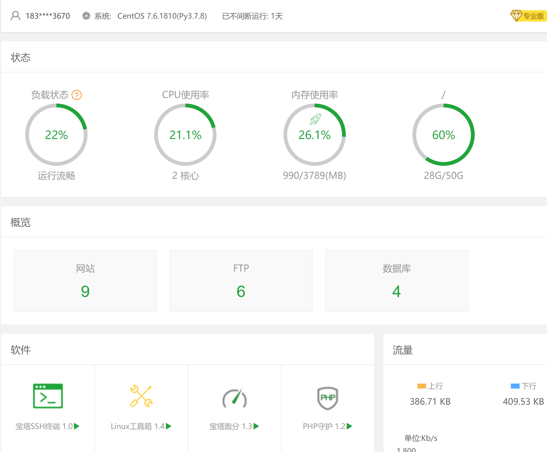Click the system gear icon
Screen dimensions: 547x452
pyautogui.click(x=86, y=16)
